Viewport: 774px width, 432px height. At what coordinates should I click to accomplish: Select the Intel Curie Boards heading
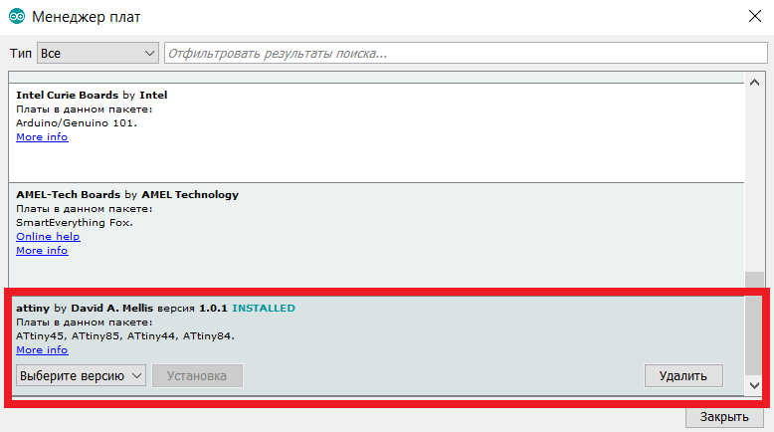(92, 96)
